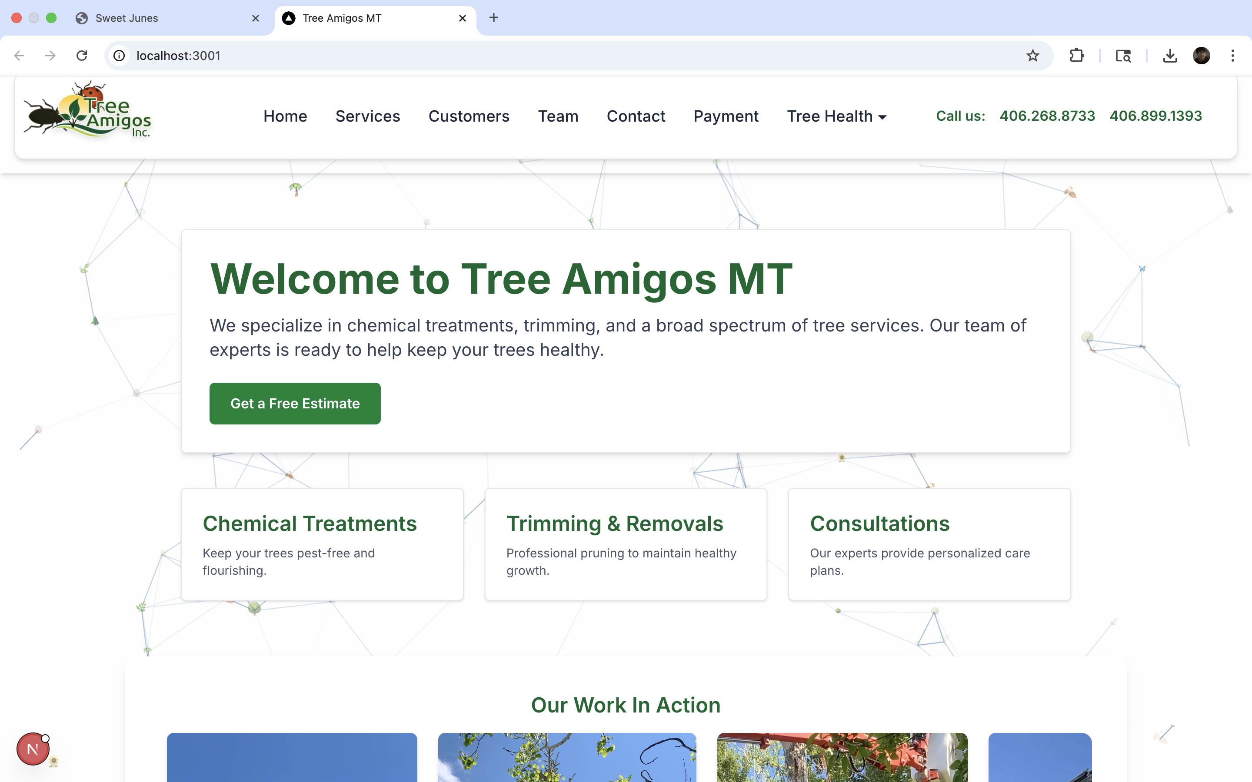Image resolution: width=1252 pixels, height=782 pixels.
Task: Open the browser extensions puzzle icon
Action: 1077,55
